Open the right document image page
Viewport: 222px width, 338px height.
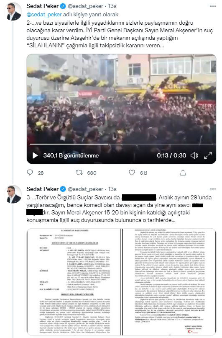169,282
